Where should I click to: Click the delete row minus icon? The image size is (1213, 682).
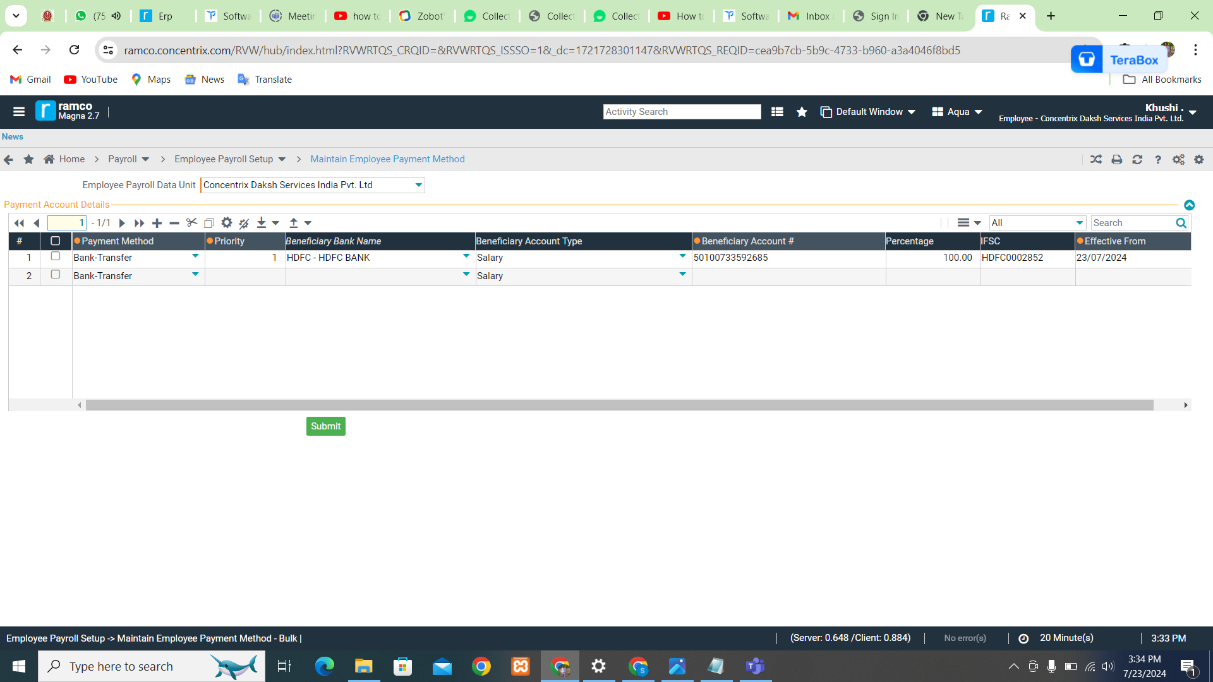pyautogui.click(x=174, y=223)
